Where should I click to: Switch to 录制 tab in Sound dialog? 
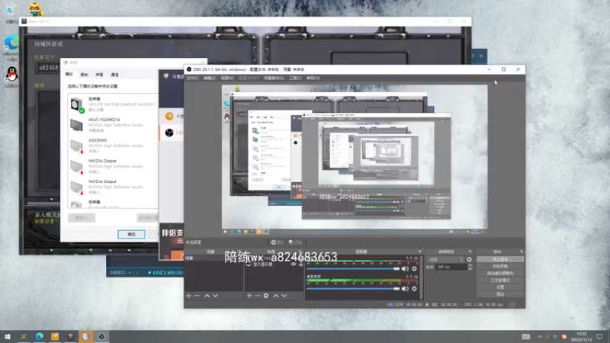point(84,75)
